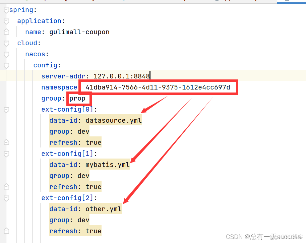Screen dimensions: 306x243
Task: Click refresh key under mybatis.yml
Action: (x=63, y=187)
